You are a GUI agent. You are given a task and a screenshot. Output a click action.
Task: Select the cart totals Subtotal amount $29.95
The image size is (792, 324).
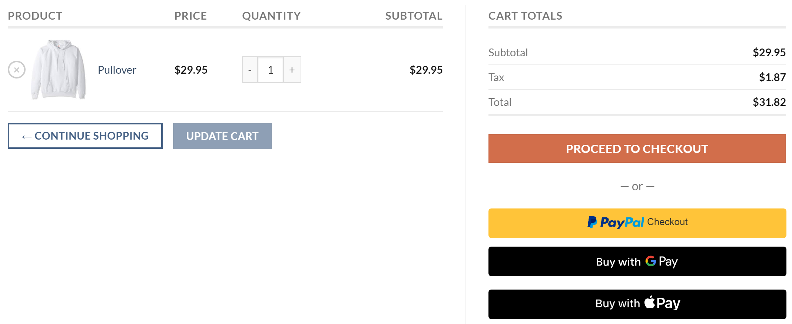click(769, 53)
